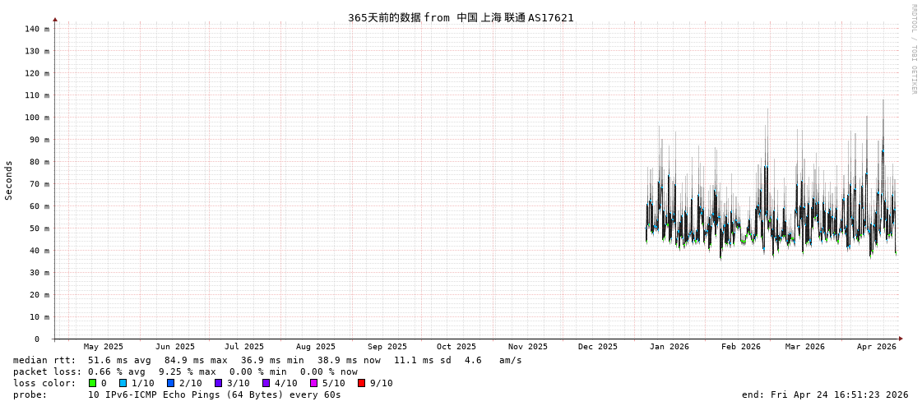Image resolution: width=922 pixels, height=406 pixels.
Task: Click the end timestamp Fri Apr 24
Action: 825,394
